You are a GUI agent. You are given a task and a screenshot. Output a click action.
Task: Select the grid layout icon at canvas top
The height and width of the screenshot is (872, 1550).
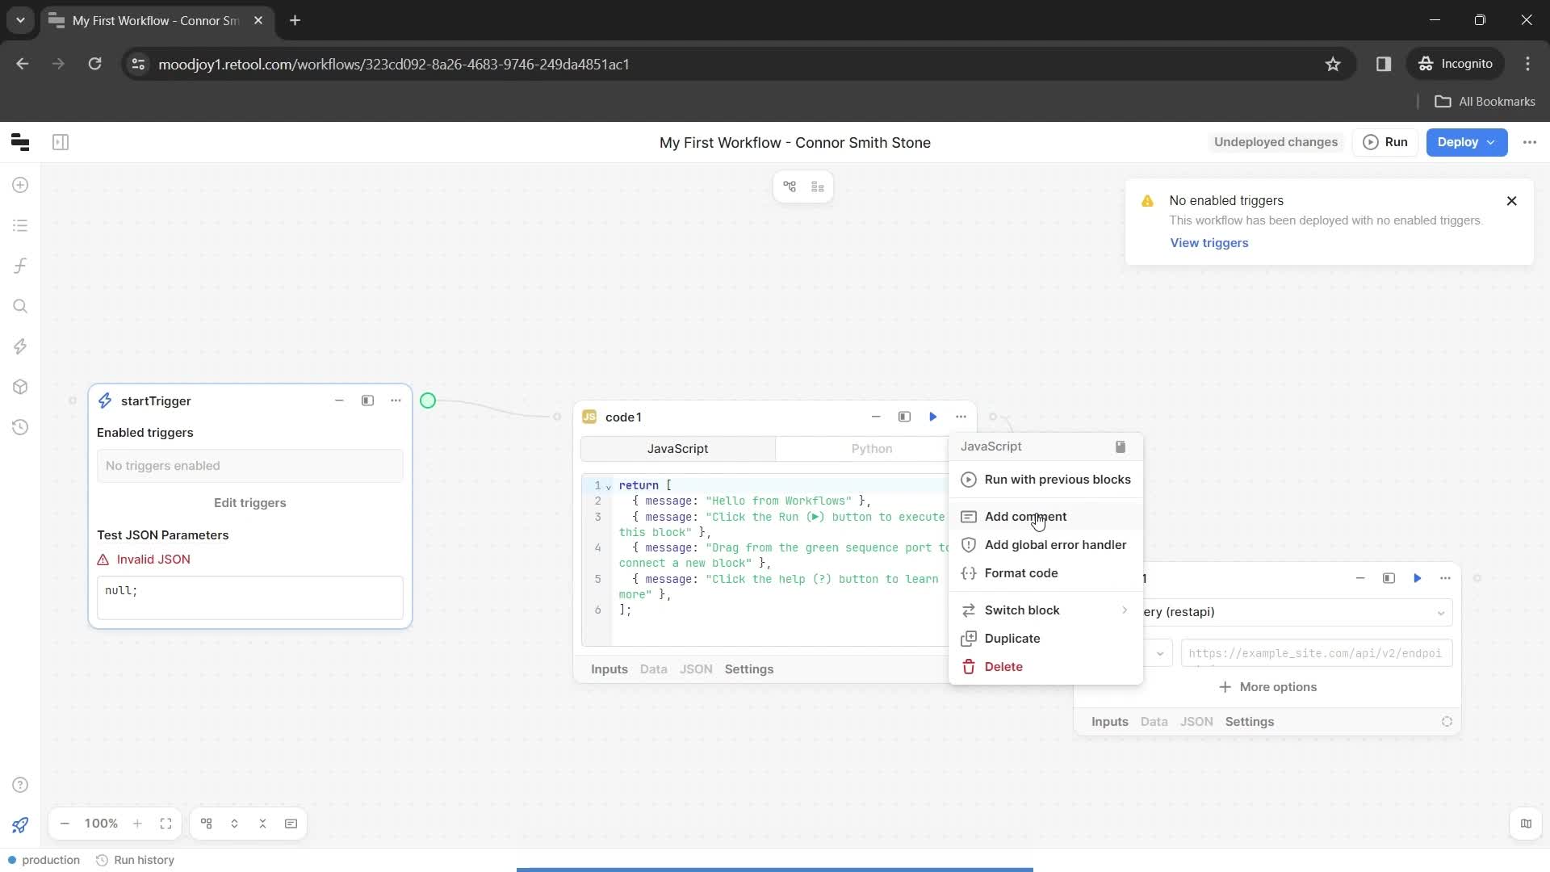(818, 187)
